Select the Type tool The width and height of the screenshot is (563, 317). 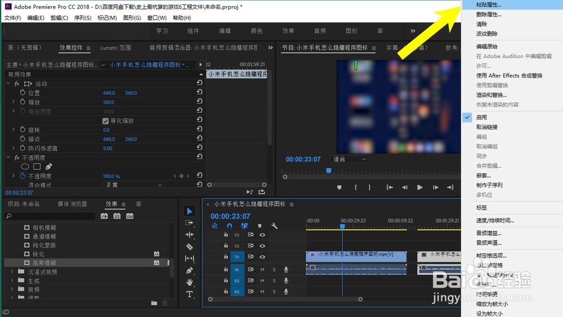(189, 294)
